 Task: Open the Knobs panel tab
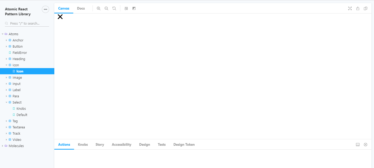tap(83, 144)
